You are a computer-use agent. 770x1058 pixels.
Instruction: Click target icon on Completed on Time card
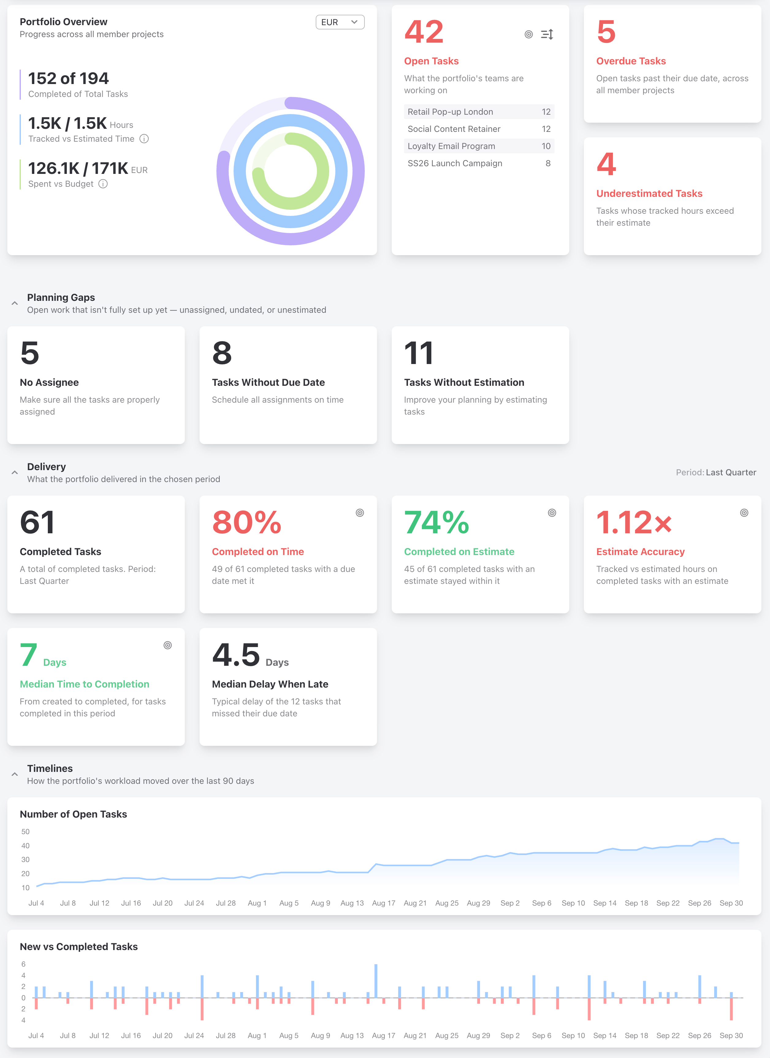[x=360, y=513]
